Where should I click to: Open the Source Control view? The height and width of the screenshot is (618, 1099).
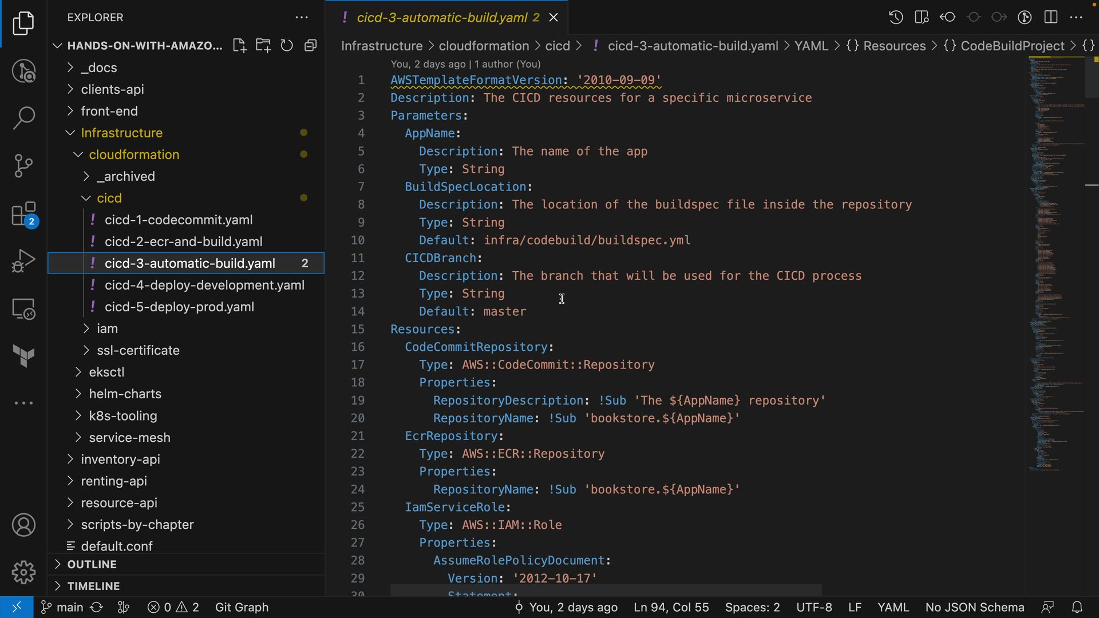point(23,166)
